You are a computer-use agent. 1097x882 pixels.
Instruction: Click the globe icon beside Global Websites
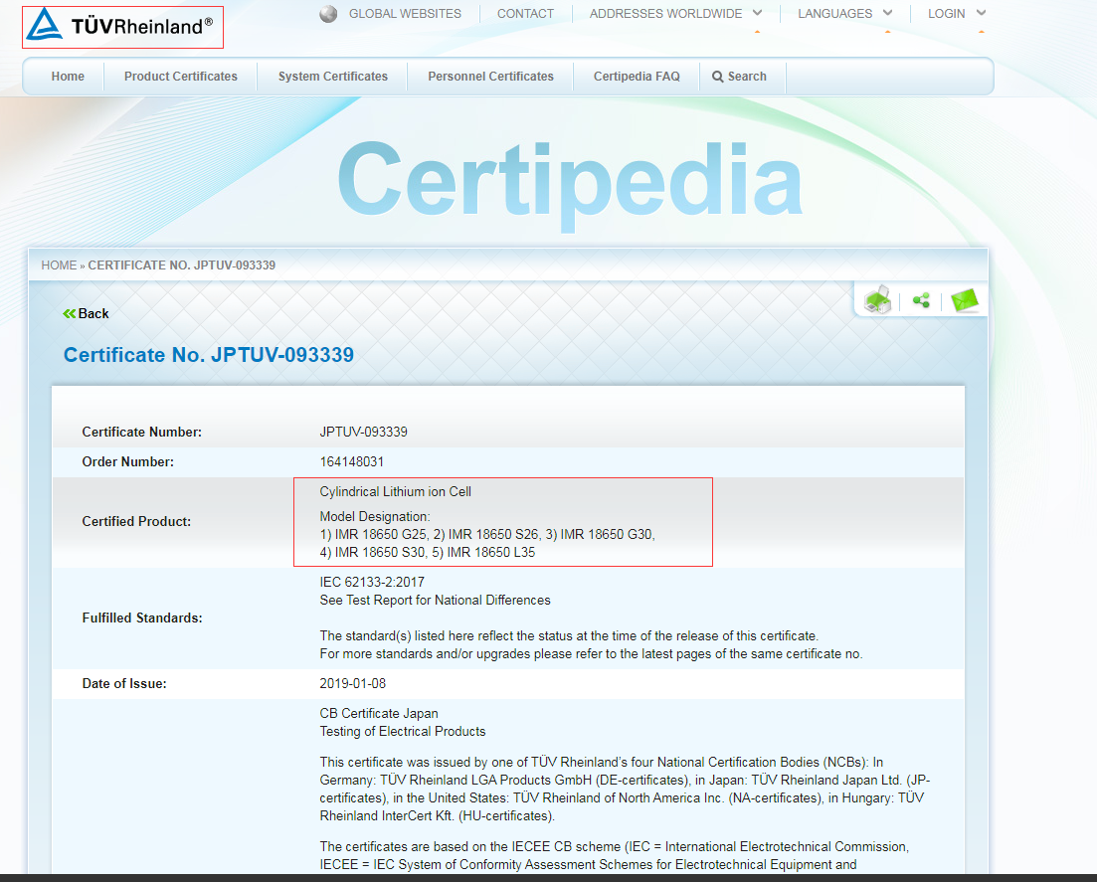coord(328,14)
